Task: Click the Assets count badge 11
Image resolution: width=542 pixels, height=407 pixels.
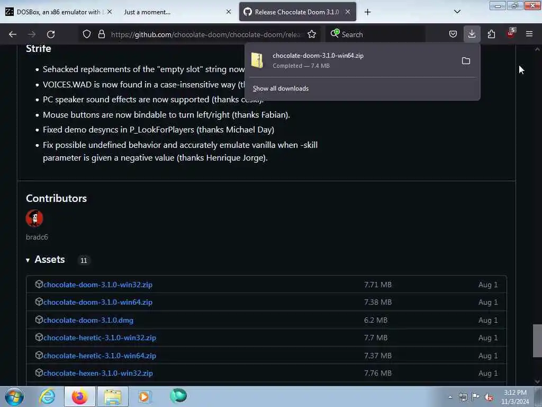Action: tap(84, 261)
